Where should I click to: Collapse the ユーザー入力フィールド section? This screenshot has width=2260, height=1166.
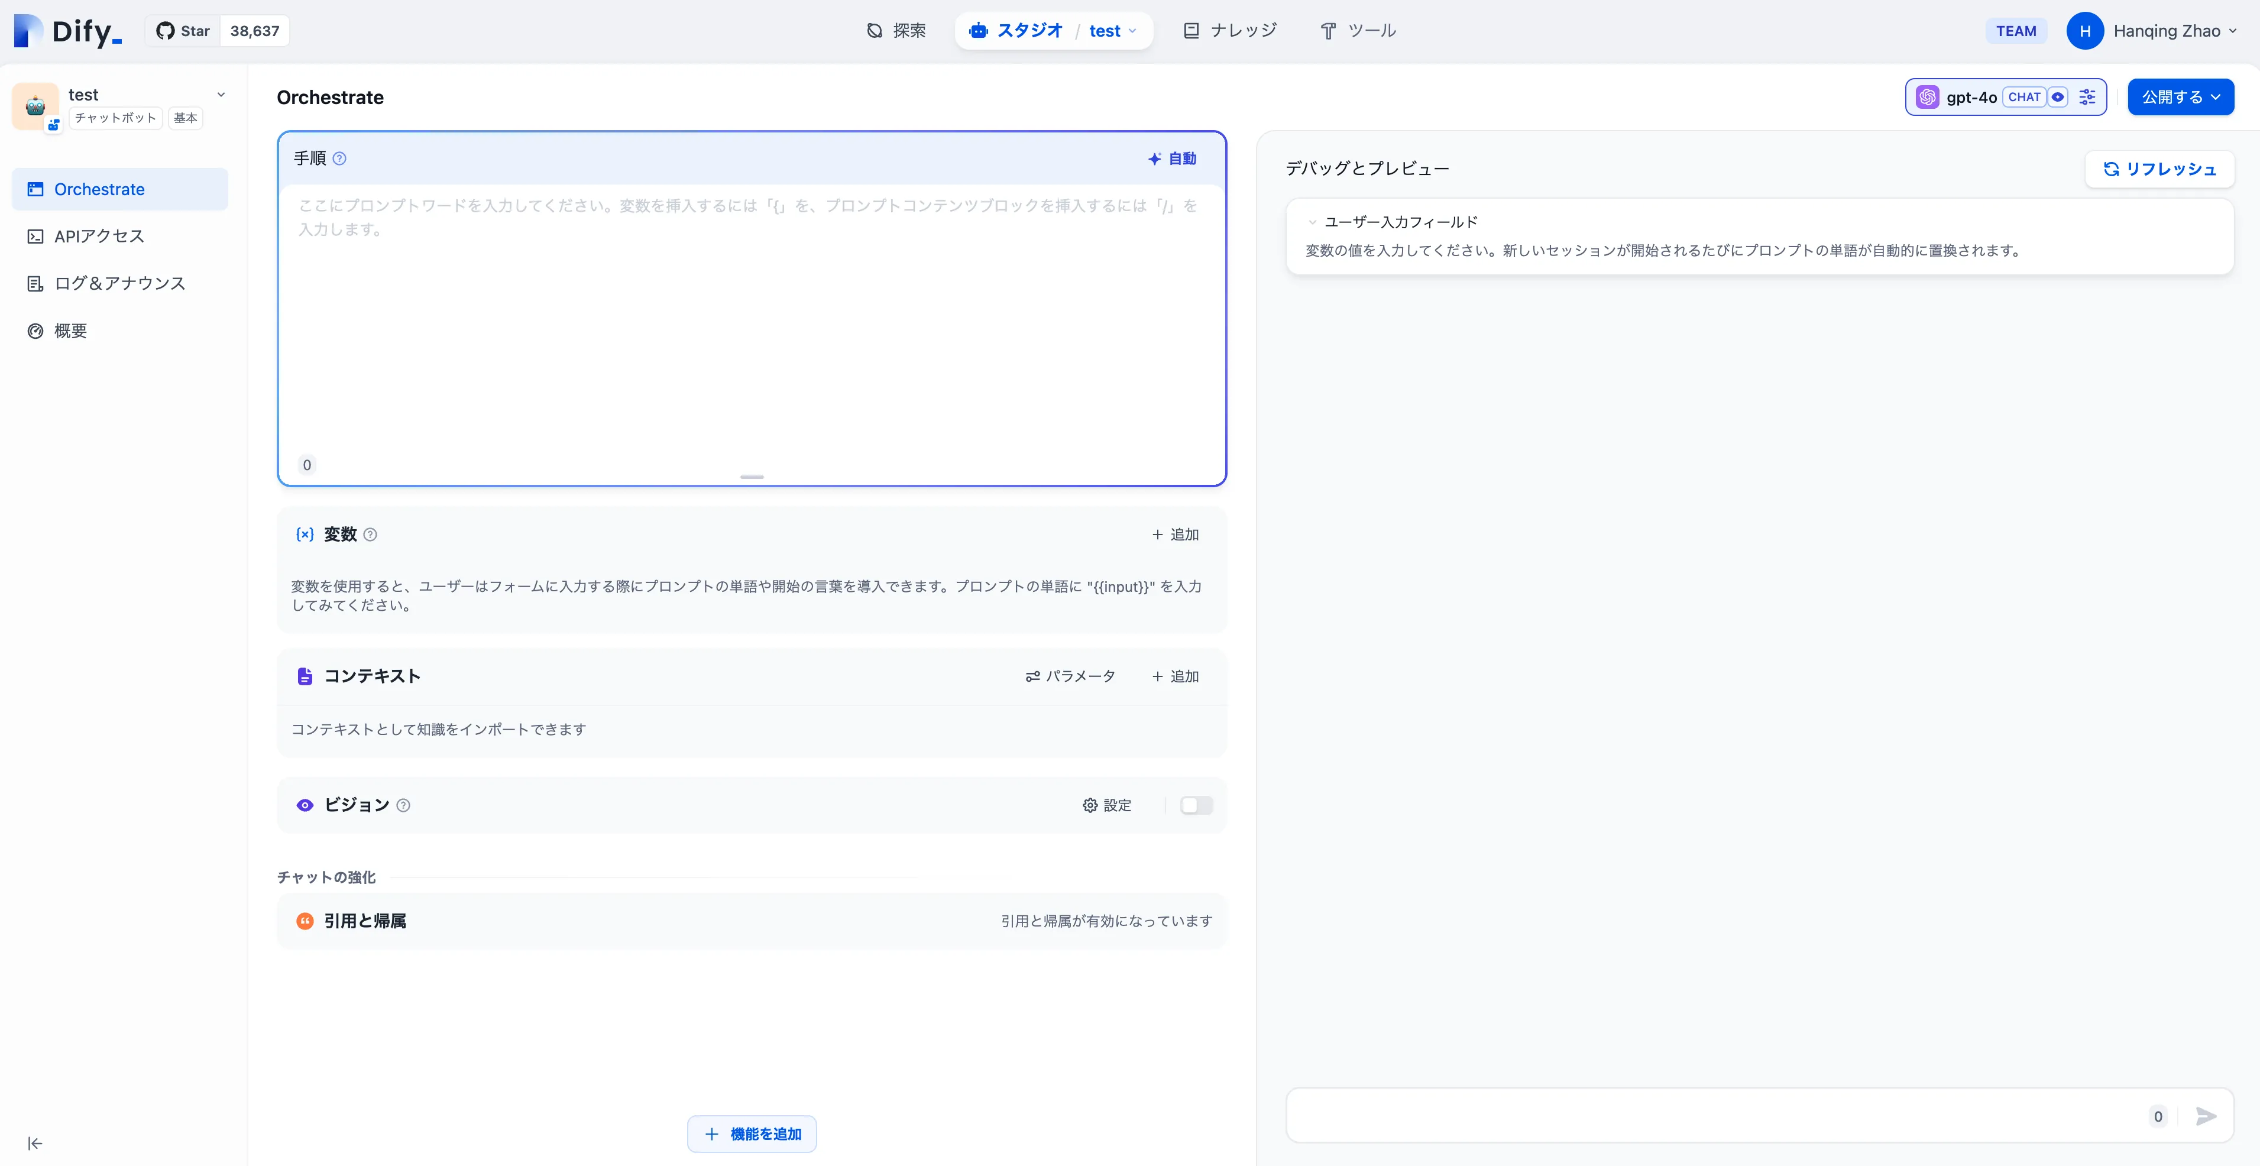tap(1313, 222)
